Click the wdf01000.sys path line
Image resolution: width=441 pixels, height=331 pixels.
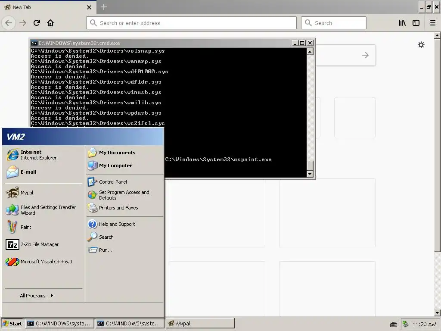point(99,72)
